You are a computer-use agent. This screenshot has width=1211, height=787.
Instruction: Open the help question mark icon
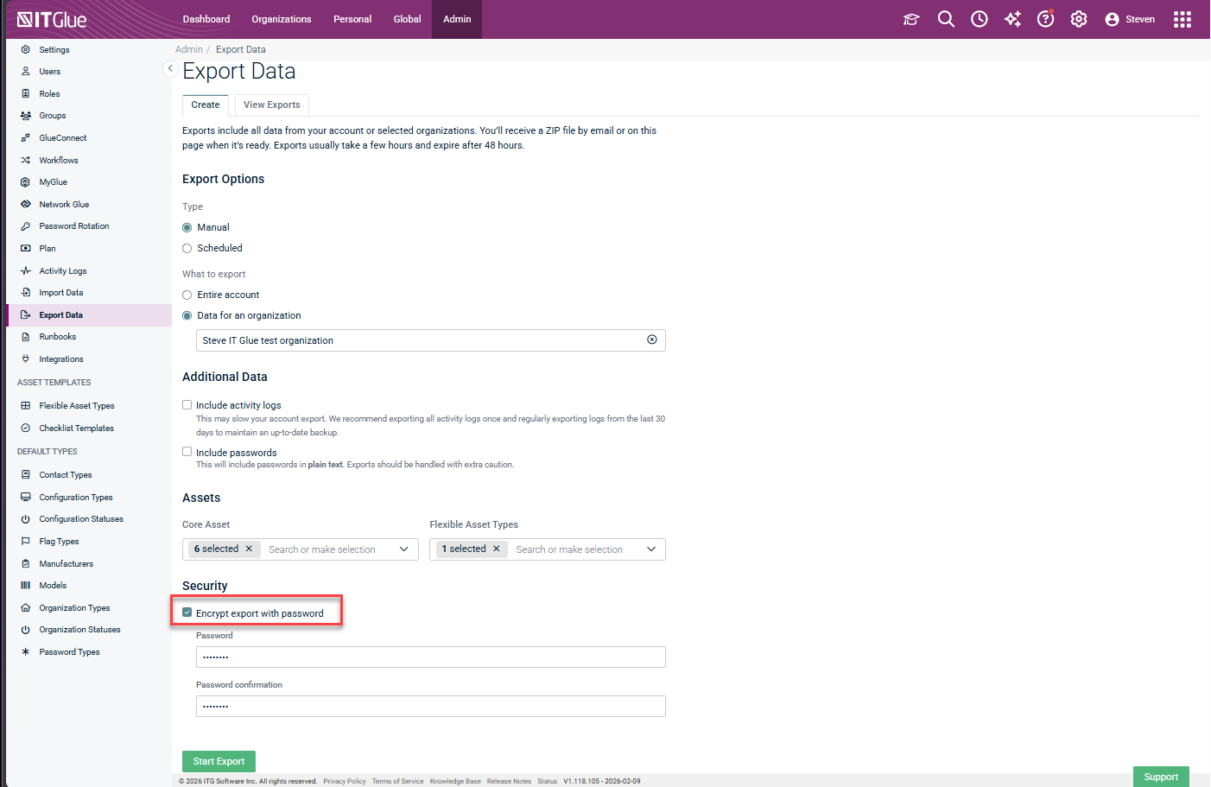tap(1045, 19)
